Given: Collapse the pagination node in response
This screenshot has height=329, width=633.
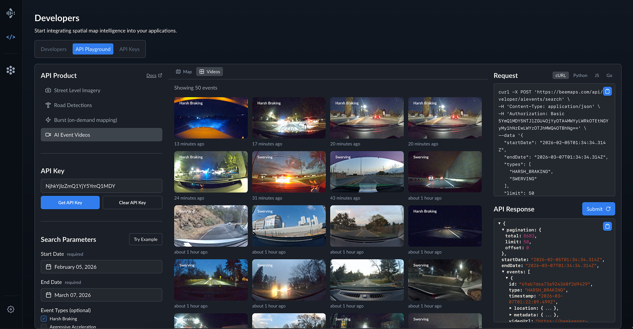Looking at the screenshot, I should point(503,230).
